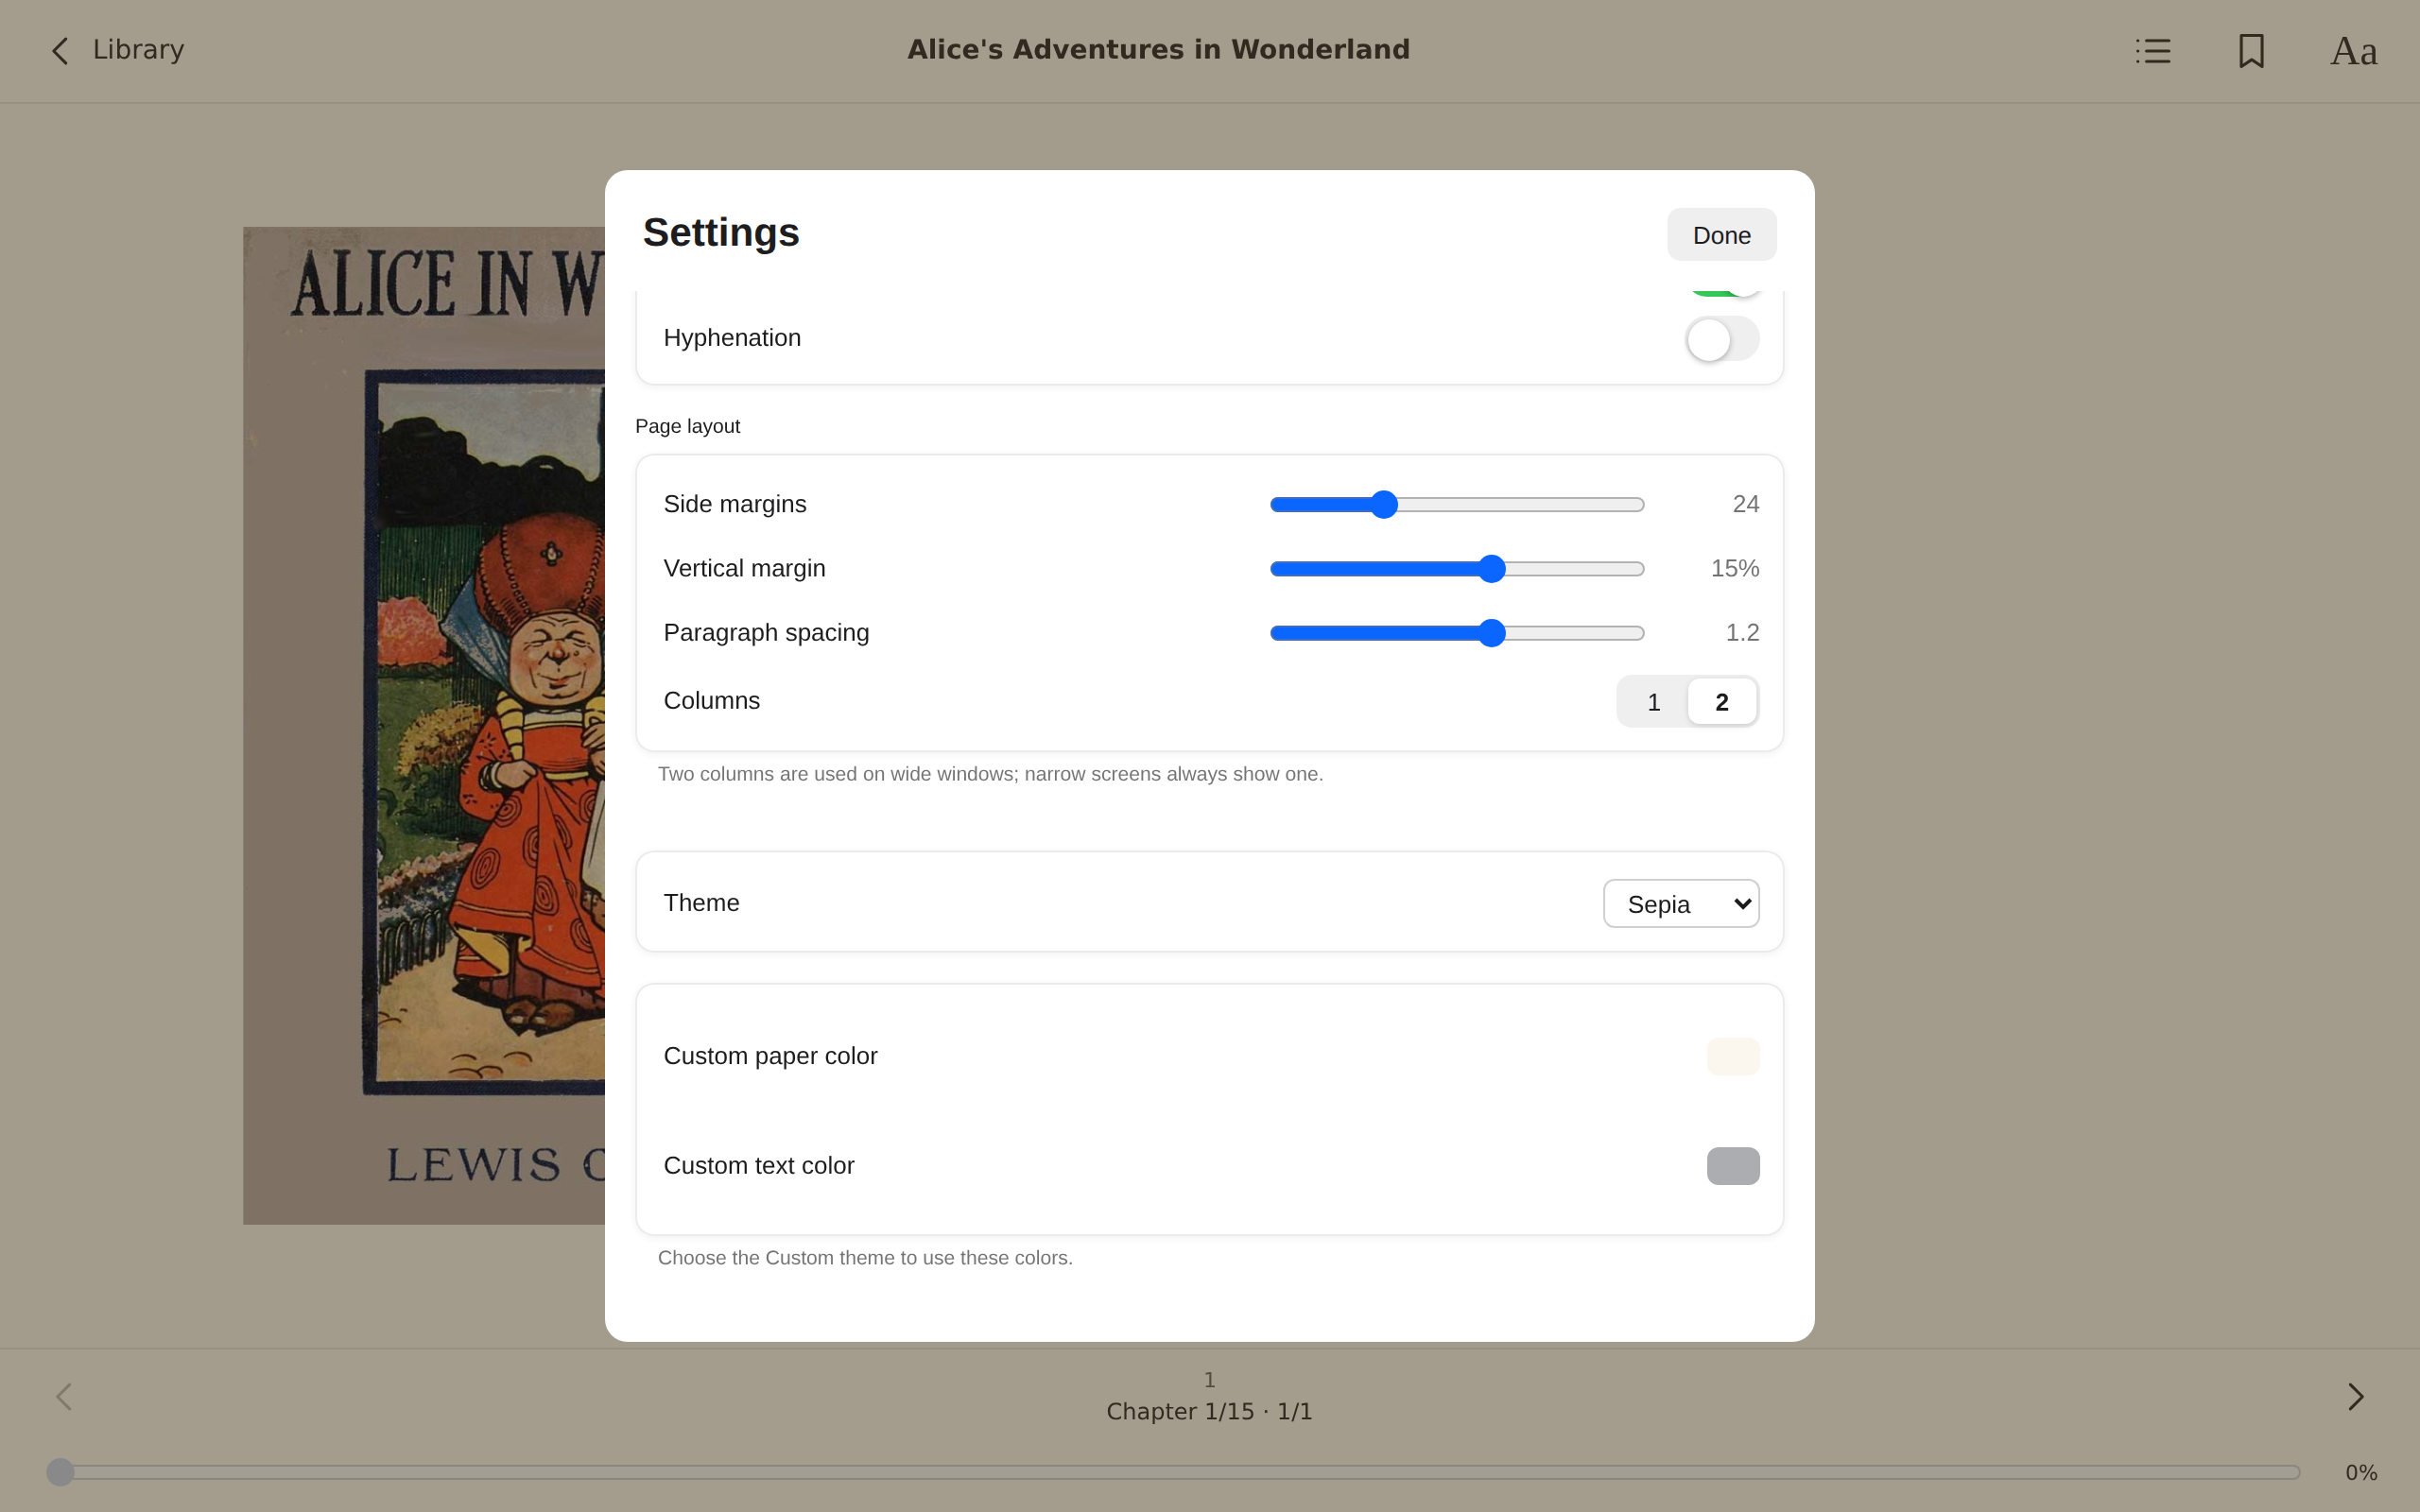Image resolution: width=2420 pixels, height=1512 pixels.
Task: Click the Vertical margin value 15%
Action: (1734, 568)
